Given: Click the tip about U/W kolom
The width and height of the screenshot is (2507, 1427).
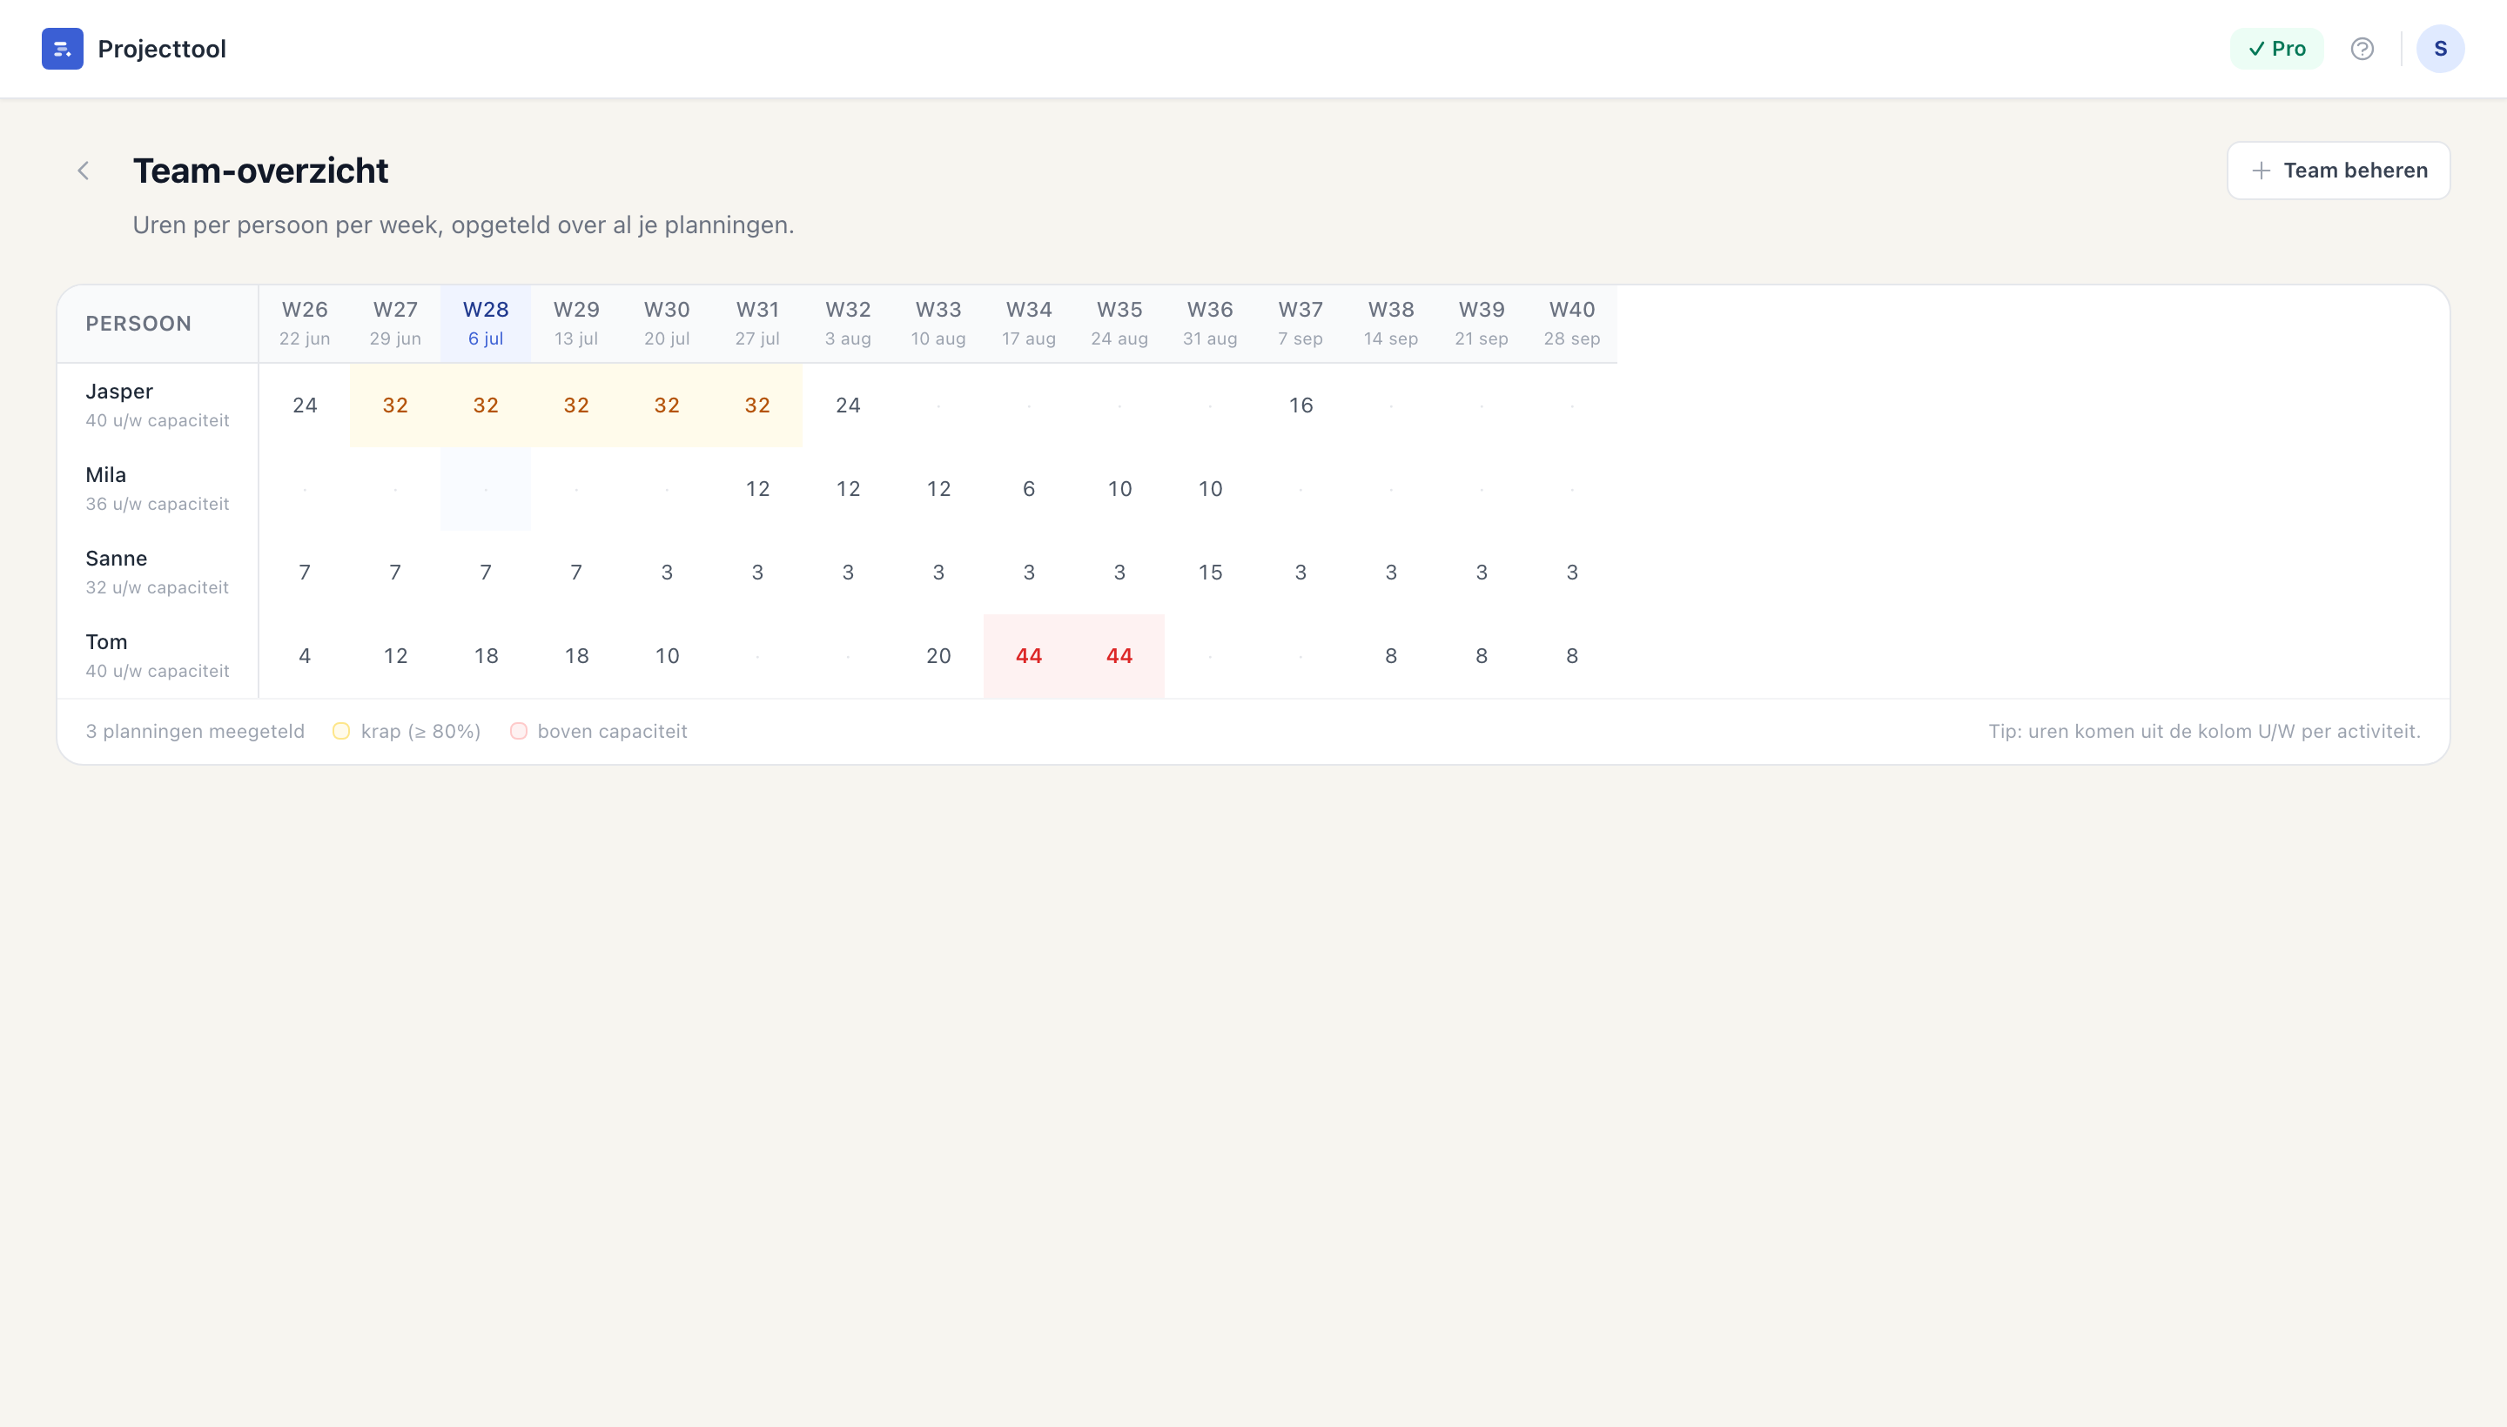Looking at the screenshot, I should click(x=2204, y=731).
